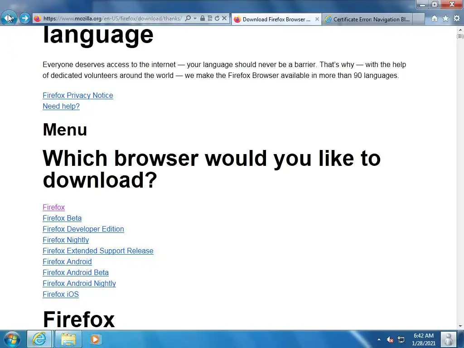
Task: Click the Forward navigation arrow
Action: point(25,18)
